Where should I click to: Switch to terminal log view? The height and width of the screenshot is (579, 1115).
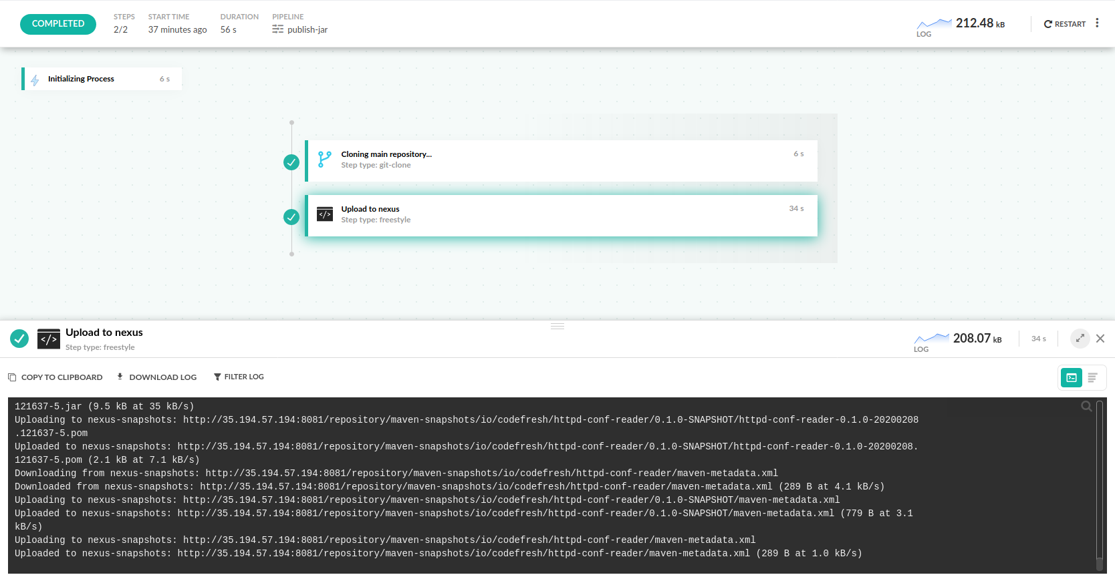pyautogui.click(x=1072, y=378)
